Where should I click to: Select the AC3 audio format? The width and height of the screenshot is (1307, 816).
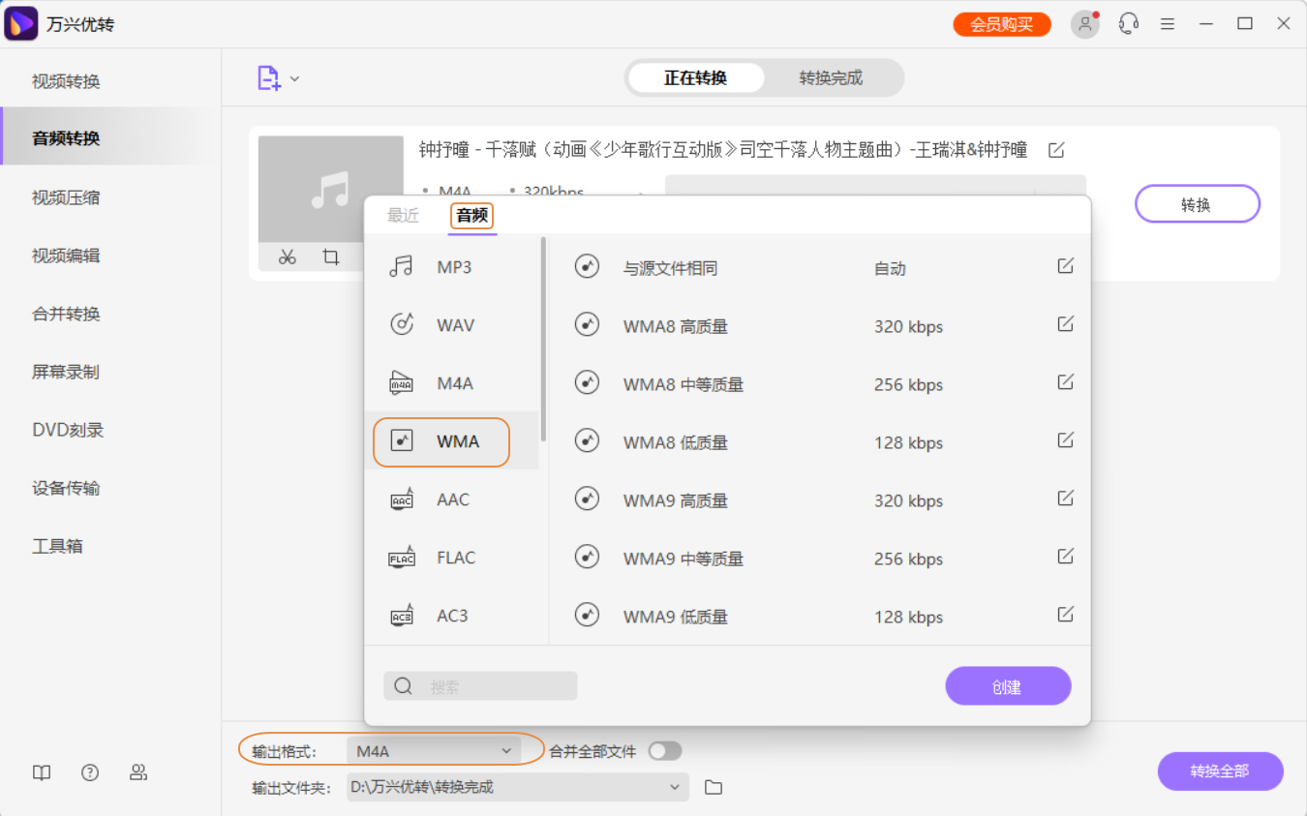pyautogui.click(x=450, y=616)
